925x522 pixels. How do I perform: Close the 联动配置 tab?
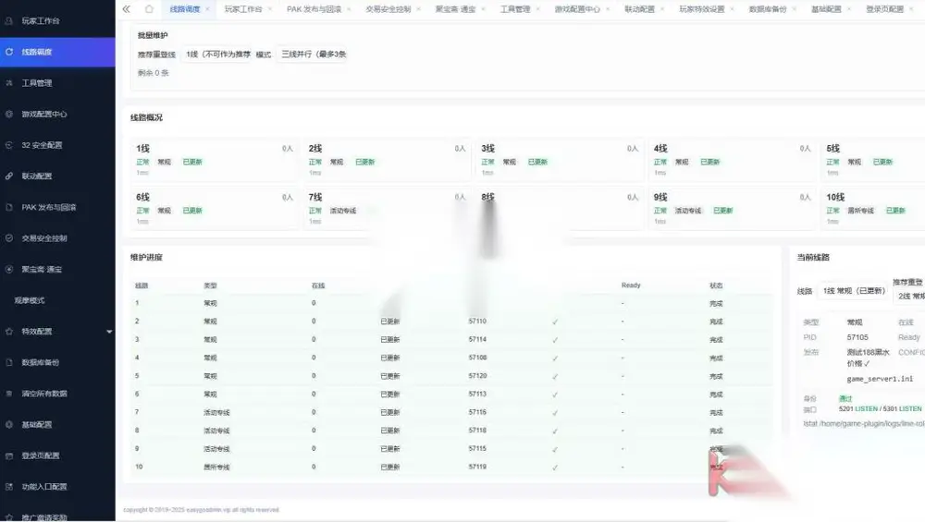click(662, 9)
